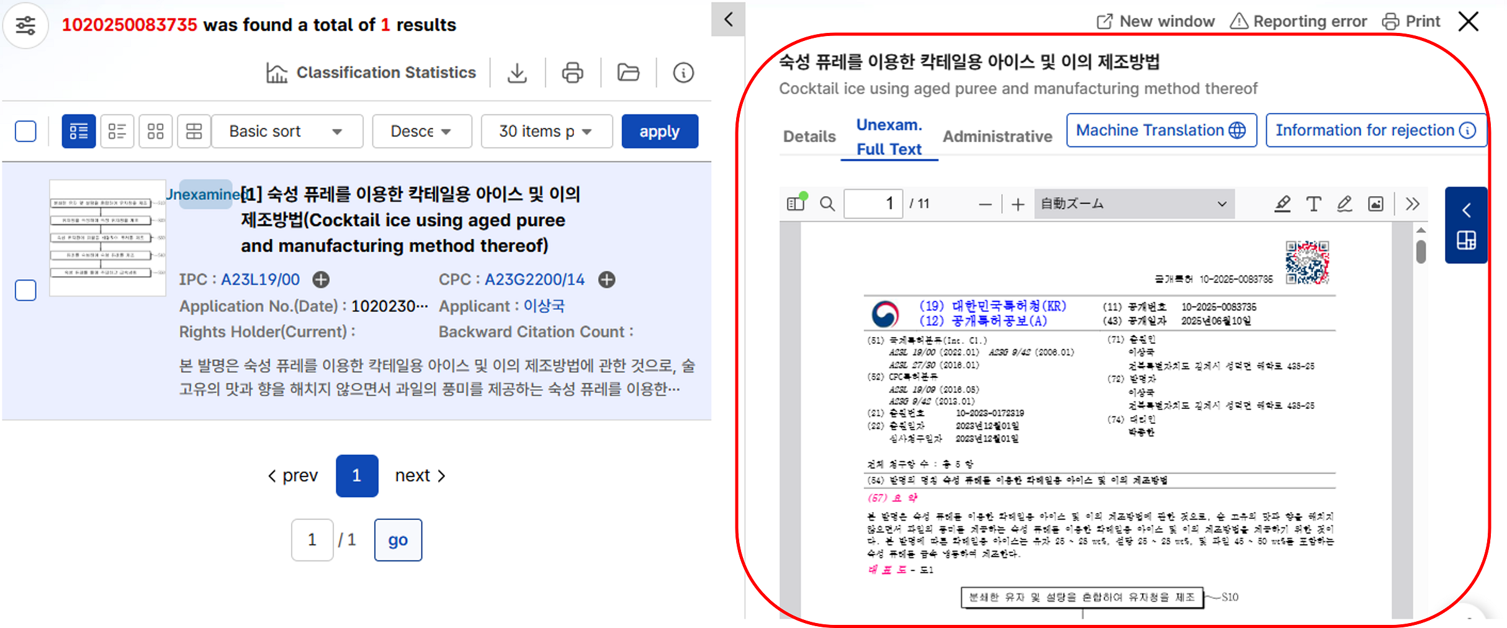Toggle the select-all results checkbox
The height and width of the screenshot is (628, 1507).
click(x=25, y=131)
